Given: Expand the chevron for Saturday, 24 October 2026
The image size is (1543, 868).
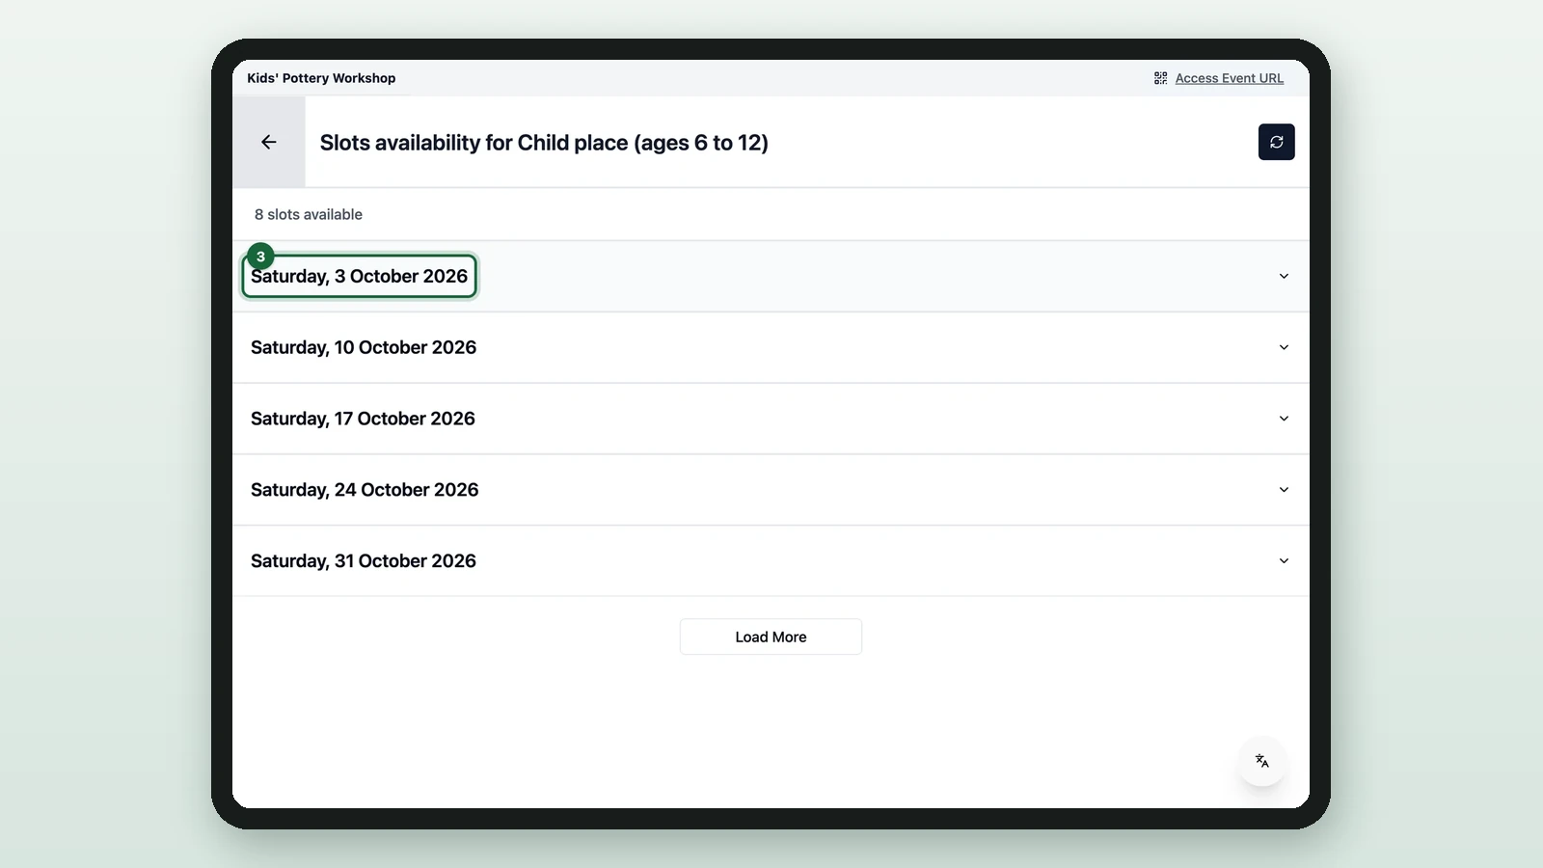Looking at the screenshot, I should [x=1284, y=490].
